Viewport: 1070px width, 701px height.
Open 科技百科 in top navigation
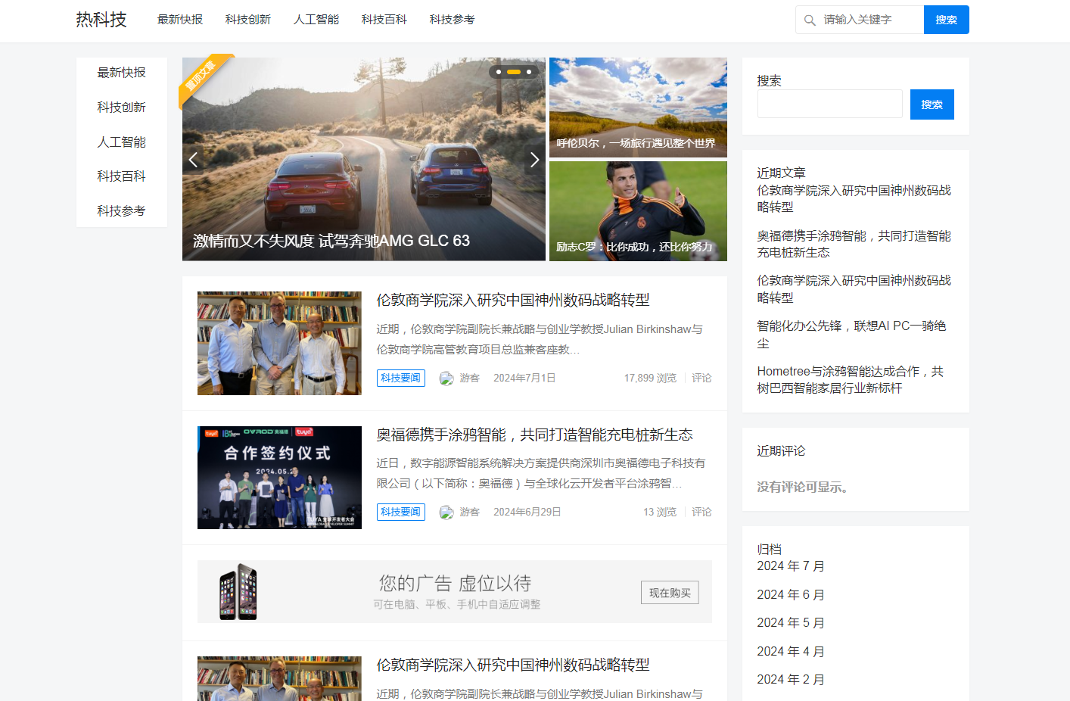click(x=384, y=20)
